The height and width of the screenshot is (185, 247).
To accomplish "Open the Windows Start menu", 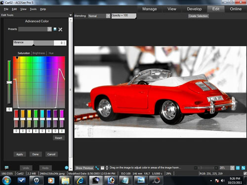I will 6,181.
